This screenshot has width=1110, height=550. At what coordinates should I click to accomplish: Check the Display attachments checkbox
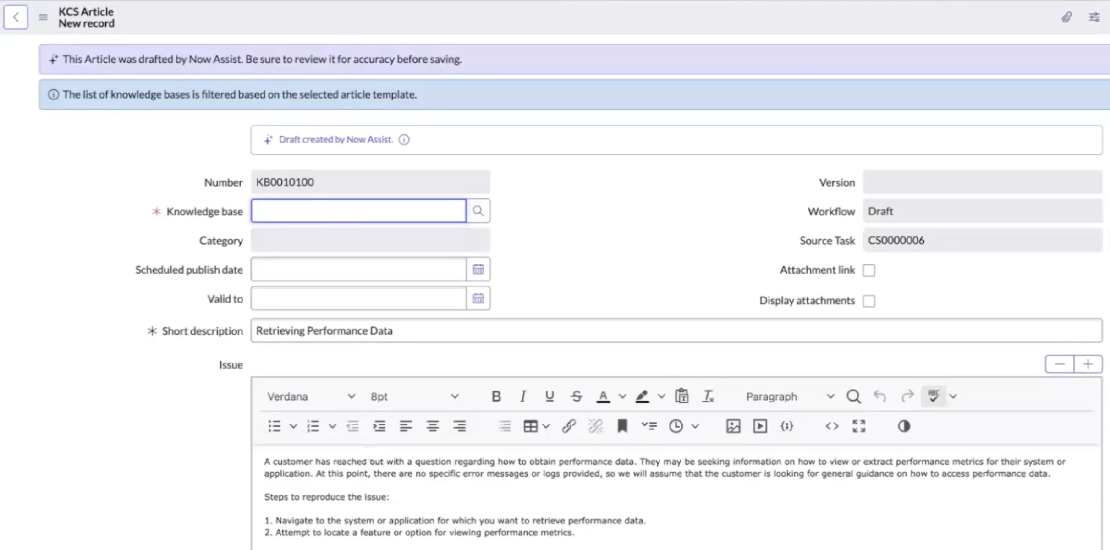869,301
